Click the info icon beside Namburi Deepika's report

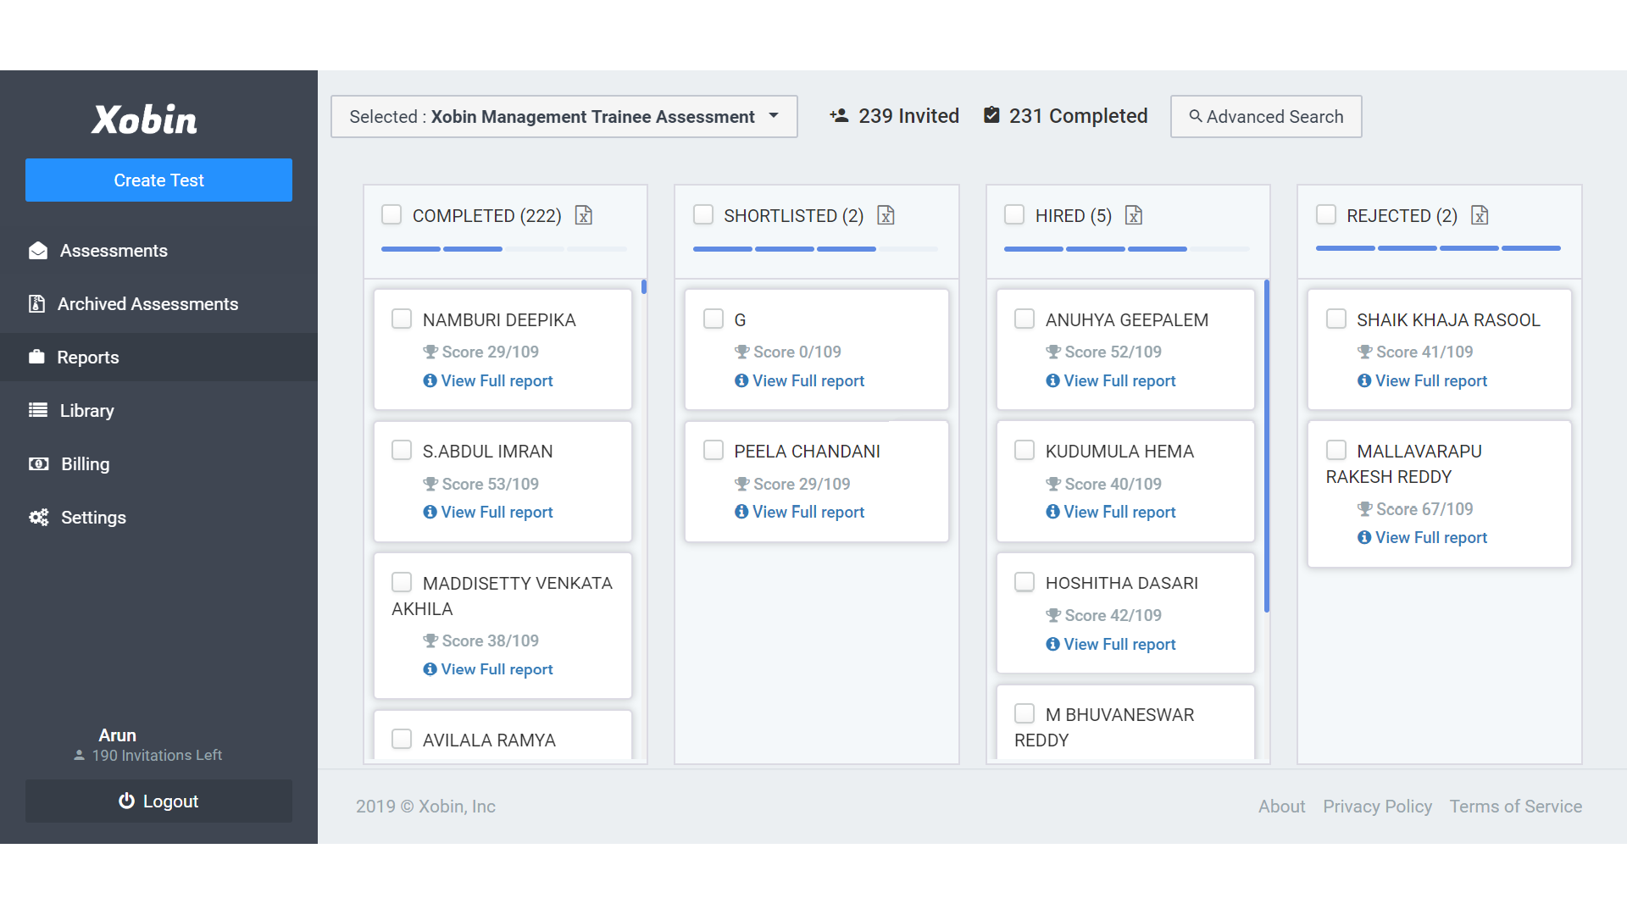430,381
